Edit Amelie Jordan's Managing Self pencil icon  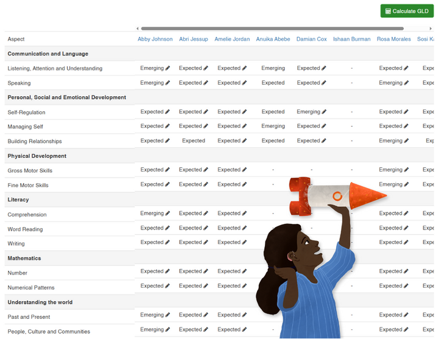[244, 127]
